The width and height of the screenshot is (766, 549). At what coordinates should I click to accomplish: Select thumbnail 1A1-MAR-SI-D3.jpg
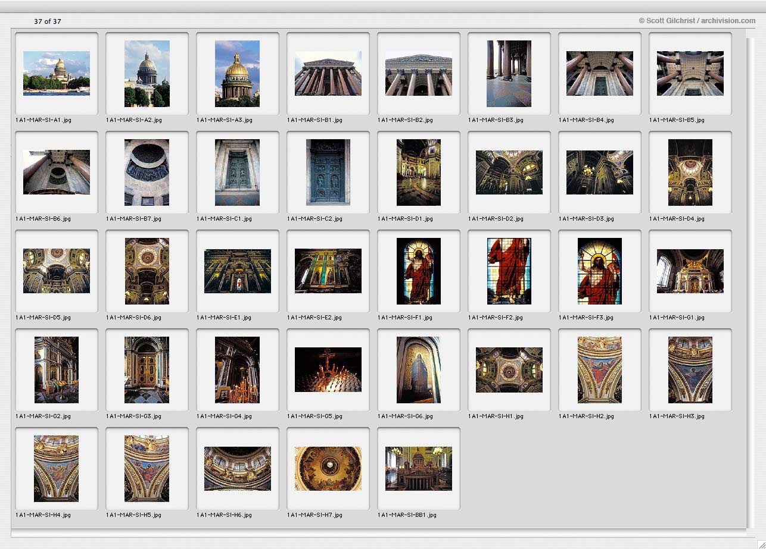(x=600, y=172)
